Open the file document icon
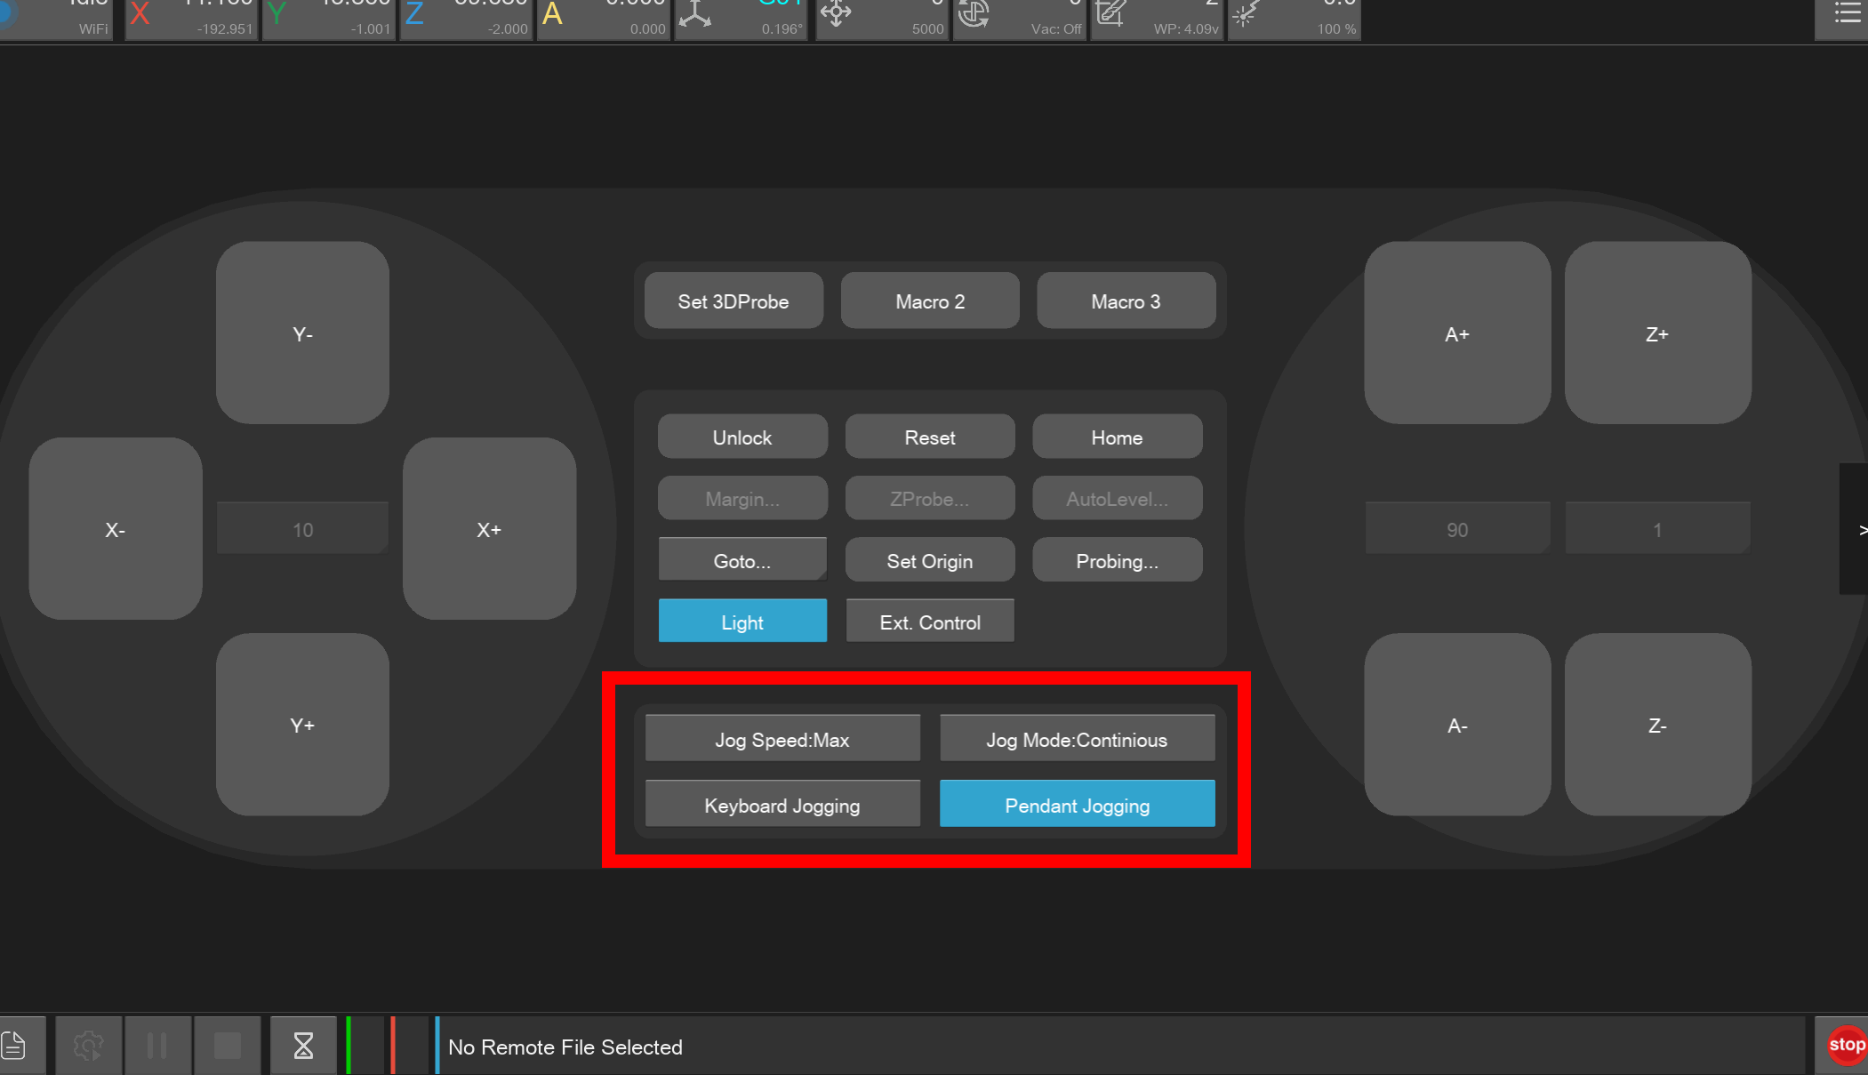1868x1075 pixels. point(14,1045)
